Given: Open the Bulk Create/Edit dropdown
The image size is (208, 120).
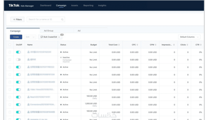Looking at the screenshot, I should point(50,37).
